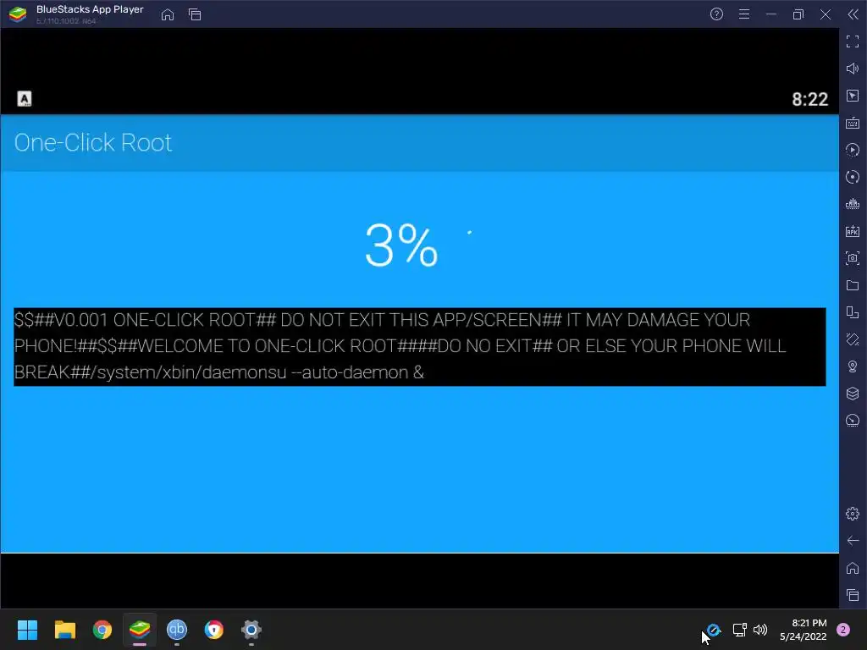Open BlueStacks settings gear in sidebar
Image resolution: width=867 pixels, height=650 pixels.
(x=853, y=514)
